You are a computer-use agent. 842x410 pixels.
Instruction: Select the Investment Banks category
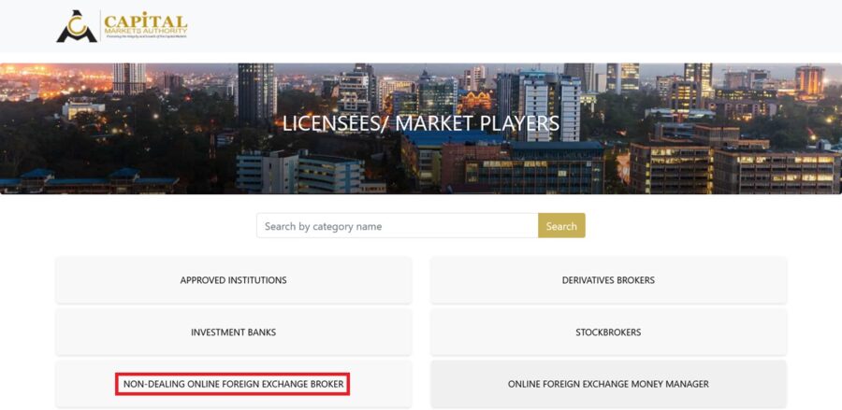tap(234, 332)
